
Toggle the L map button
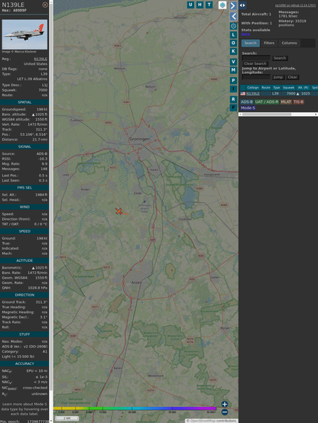pyautogui.click(x=233, y=35)
